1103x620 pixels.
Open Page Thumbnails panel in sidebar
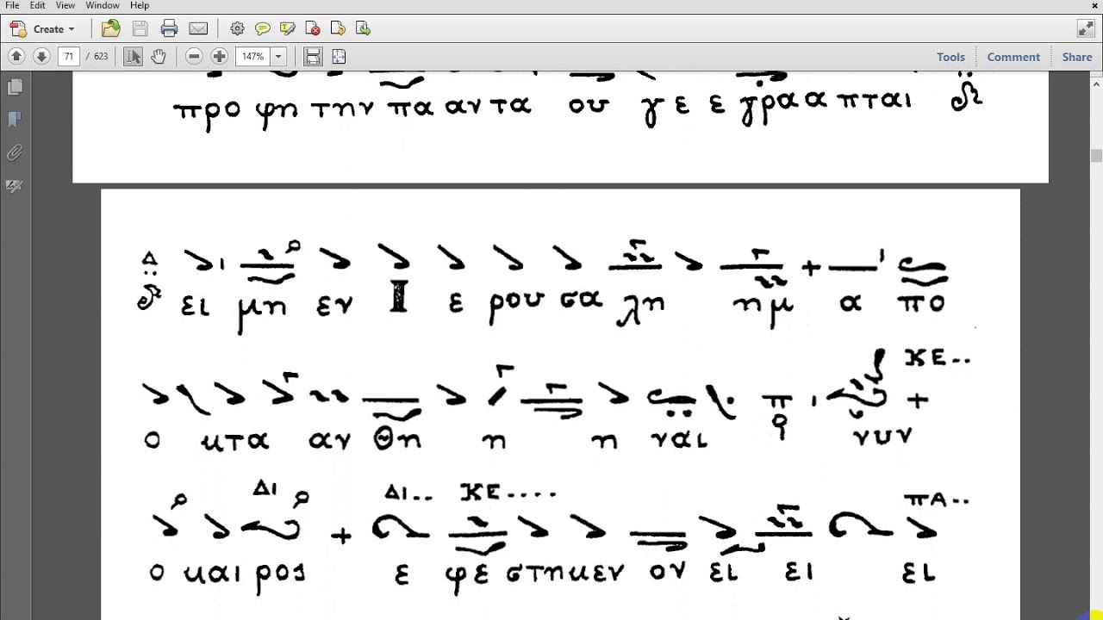15,87
